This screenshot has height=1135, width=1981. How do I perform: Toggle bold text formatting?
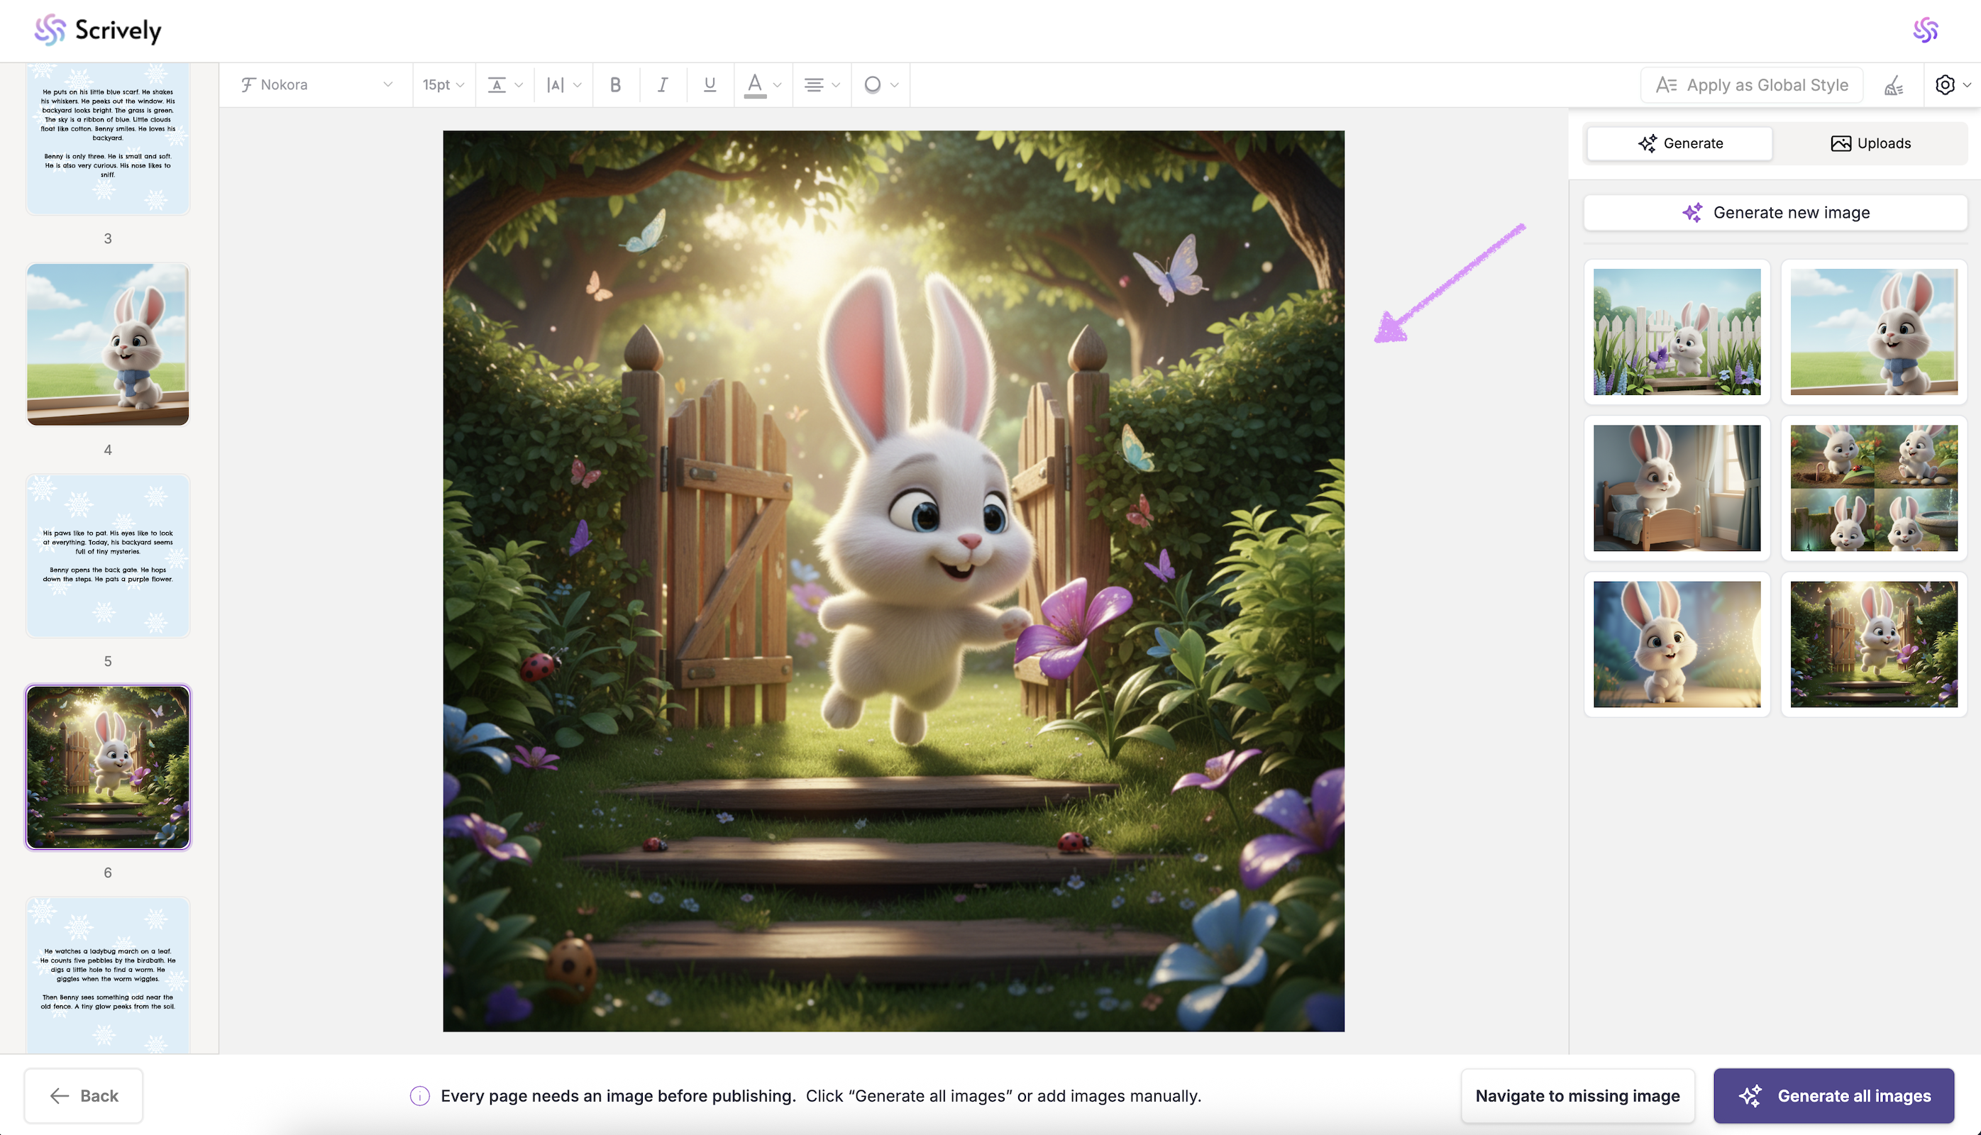(x=615, y=85)
